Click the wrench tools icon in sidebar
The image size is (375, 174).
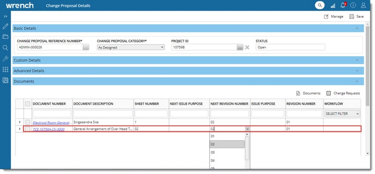pyautogui.click(x=5, y=59)
